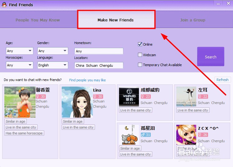Image resolution: width=233 pixels, height=167 pixels.
Task: Click the Location field China Sichuan Chengdu
Action: (x=99, y=65)
